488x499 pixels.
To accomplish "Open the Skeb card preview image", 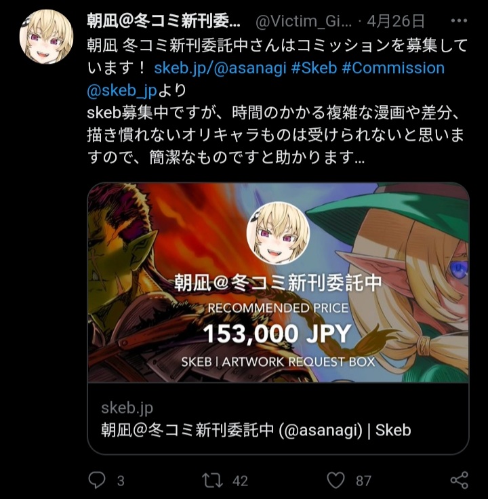I will pos(278,283).
